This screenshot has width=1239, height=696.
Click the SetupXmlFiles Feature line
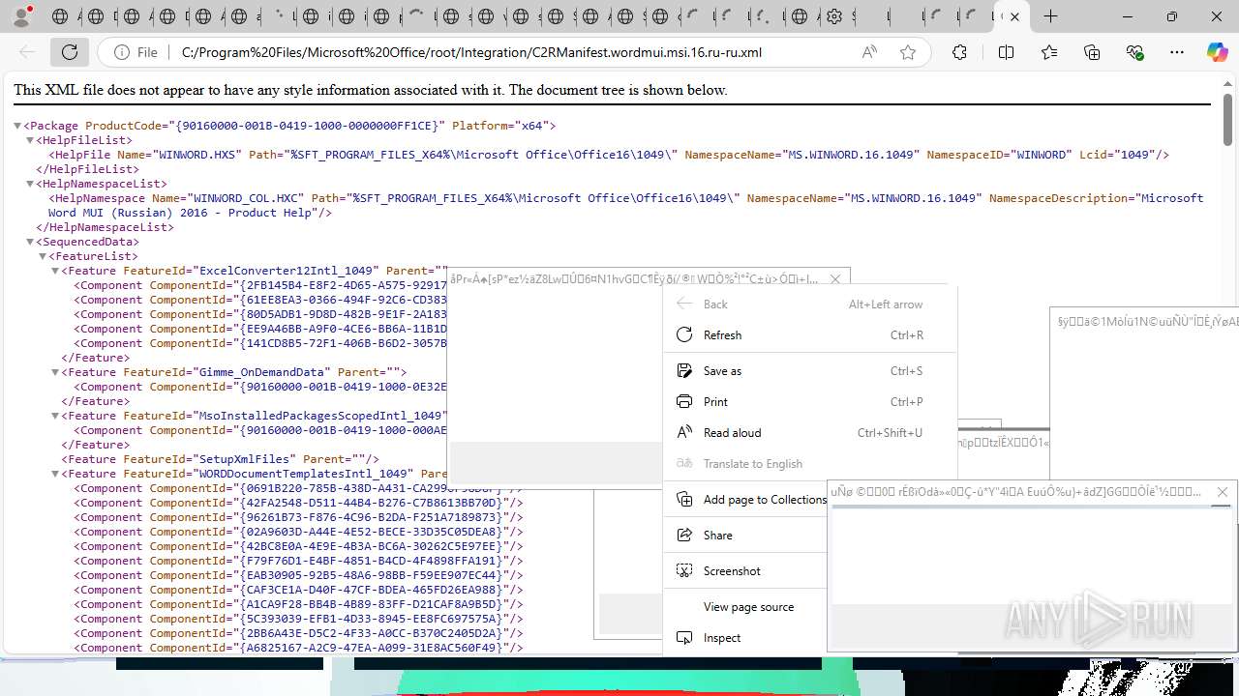pos(221,459)
